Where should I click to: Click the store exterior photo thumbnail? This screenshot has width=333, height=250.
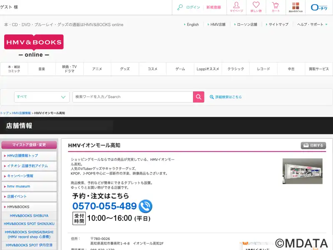(303, 171)
